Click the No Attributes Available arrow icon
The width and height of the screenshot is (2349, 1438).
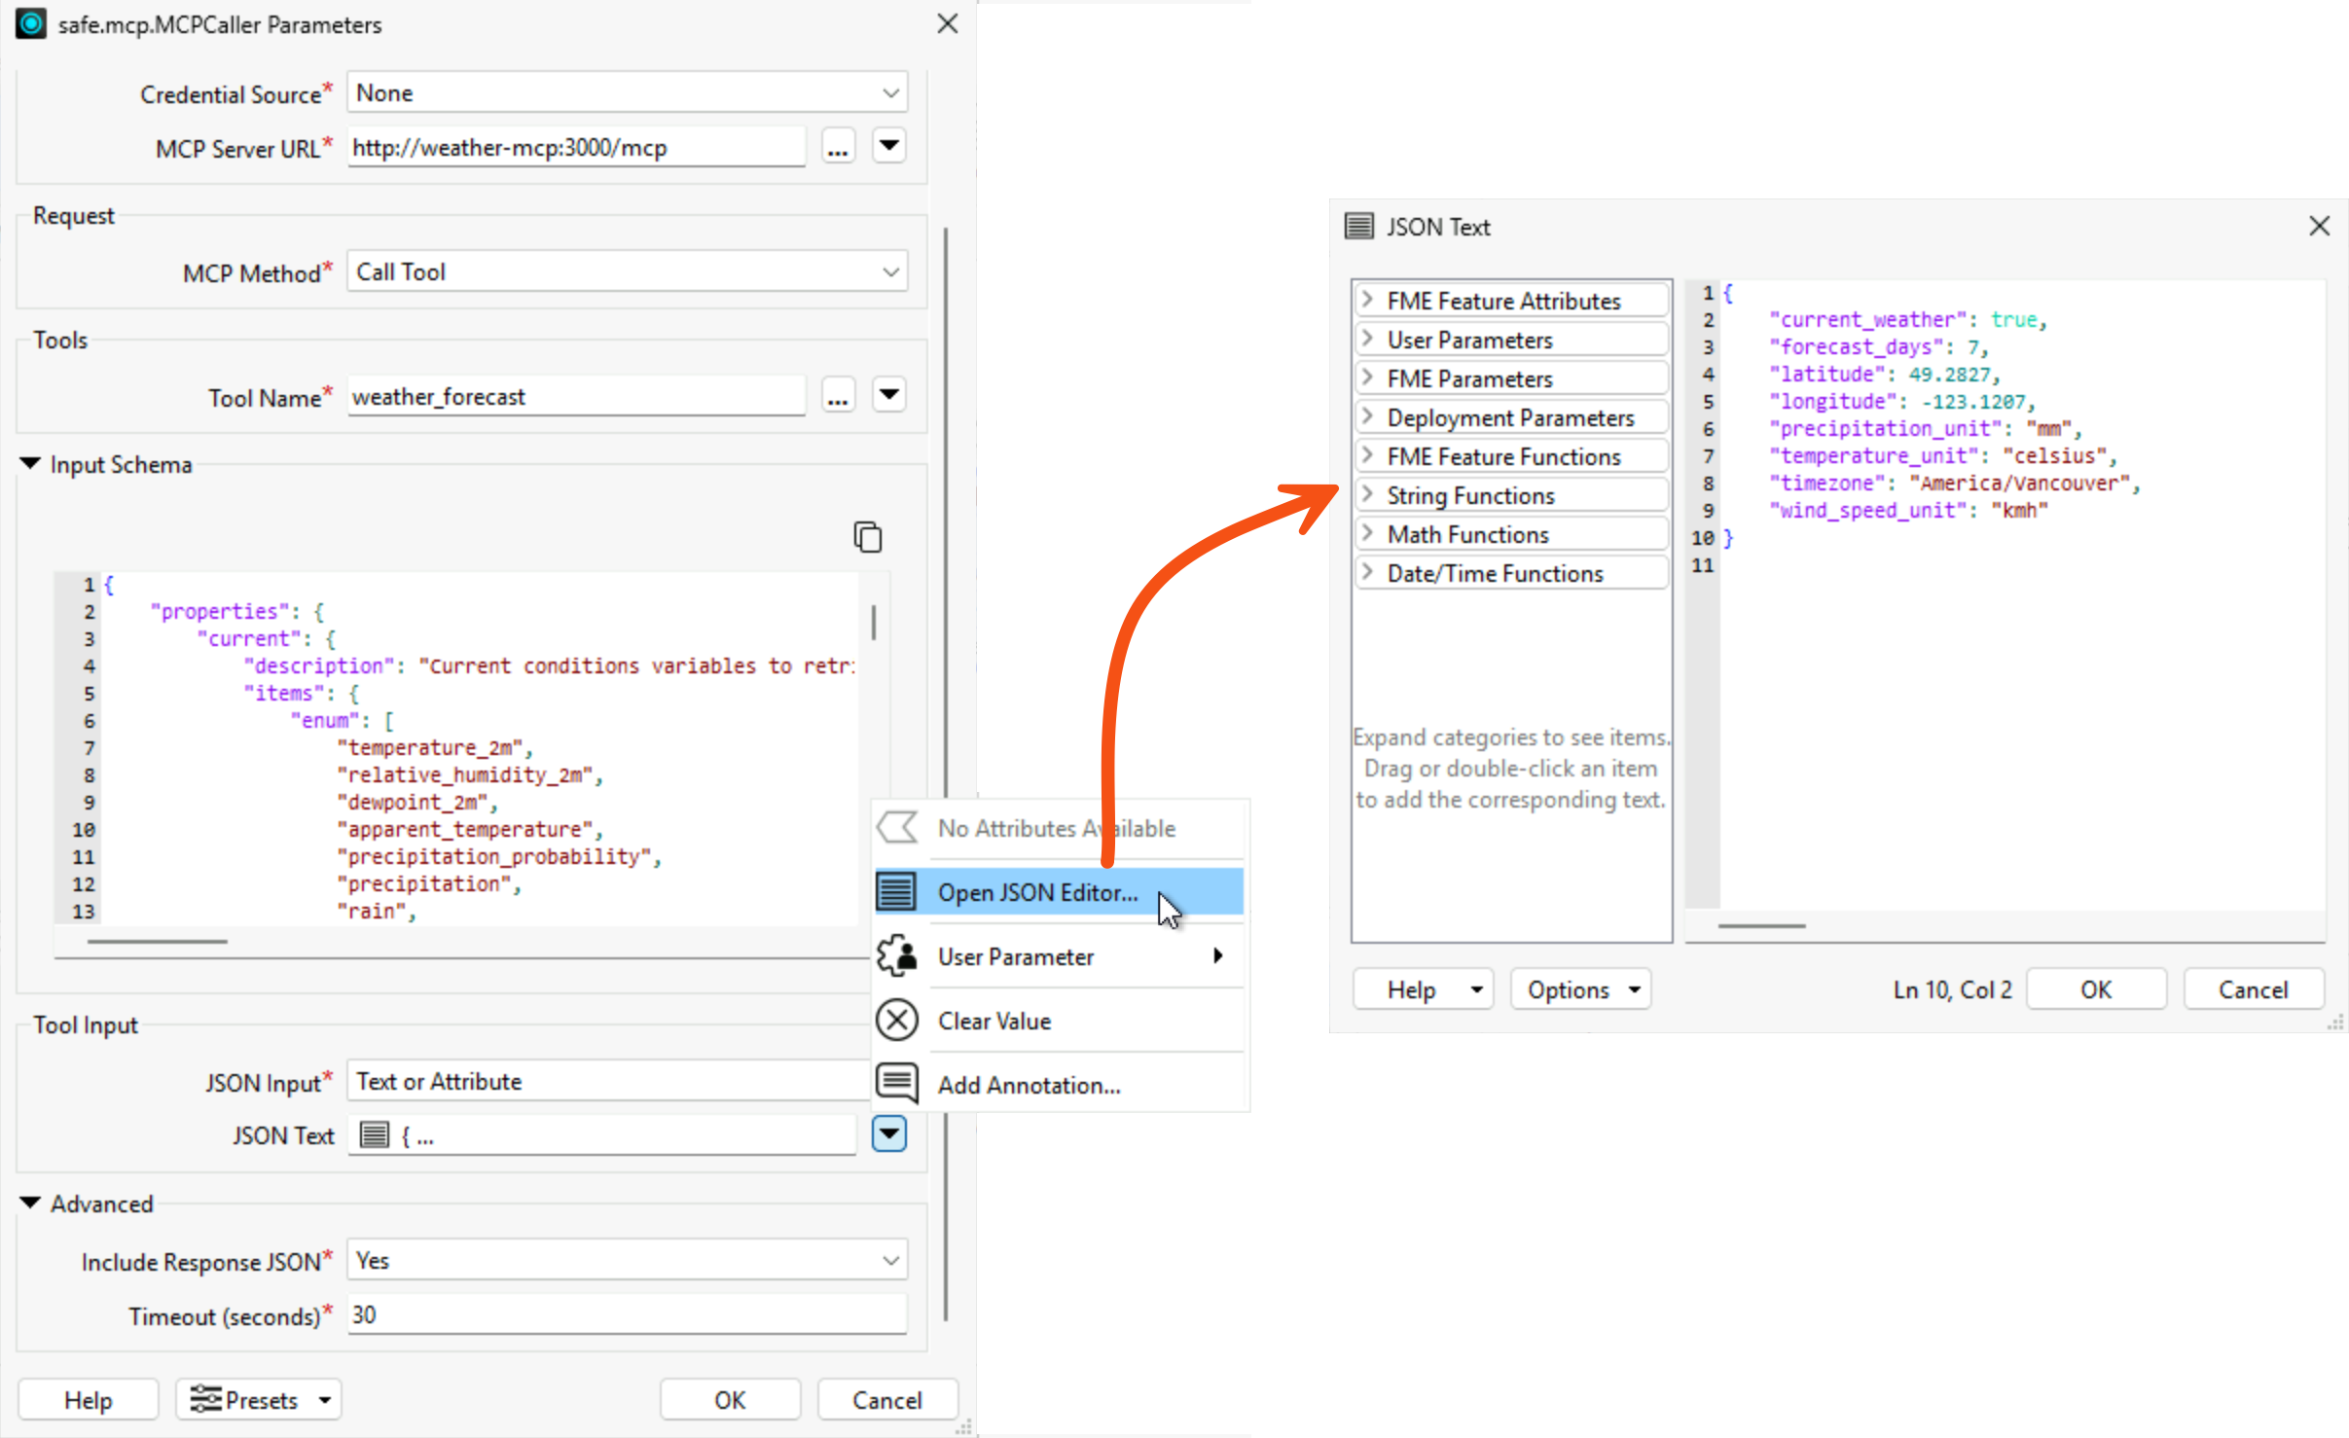click(896, 828)
